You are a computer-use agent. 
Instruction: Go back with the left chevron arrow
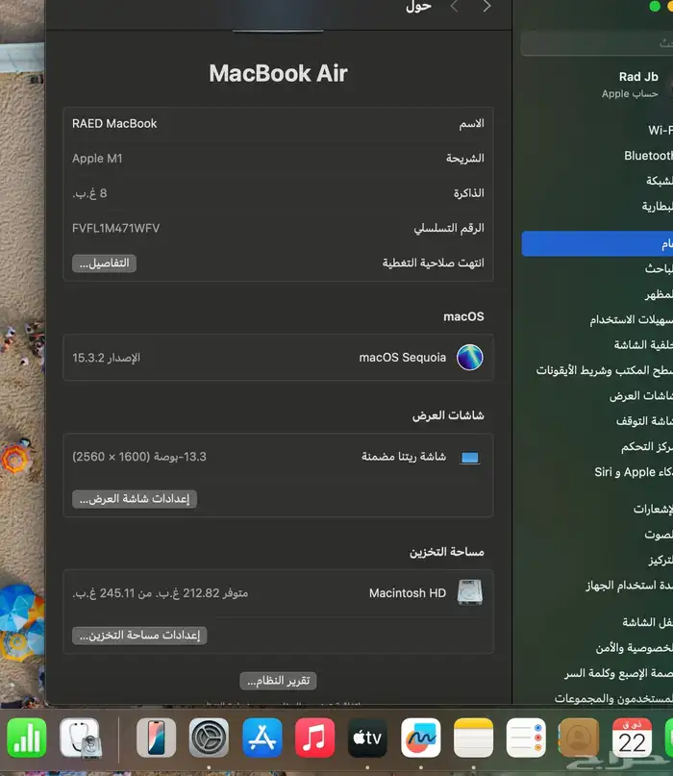point(454,7)
